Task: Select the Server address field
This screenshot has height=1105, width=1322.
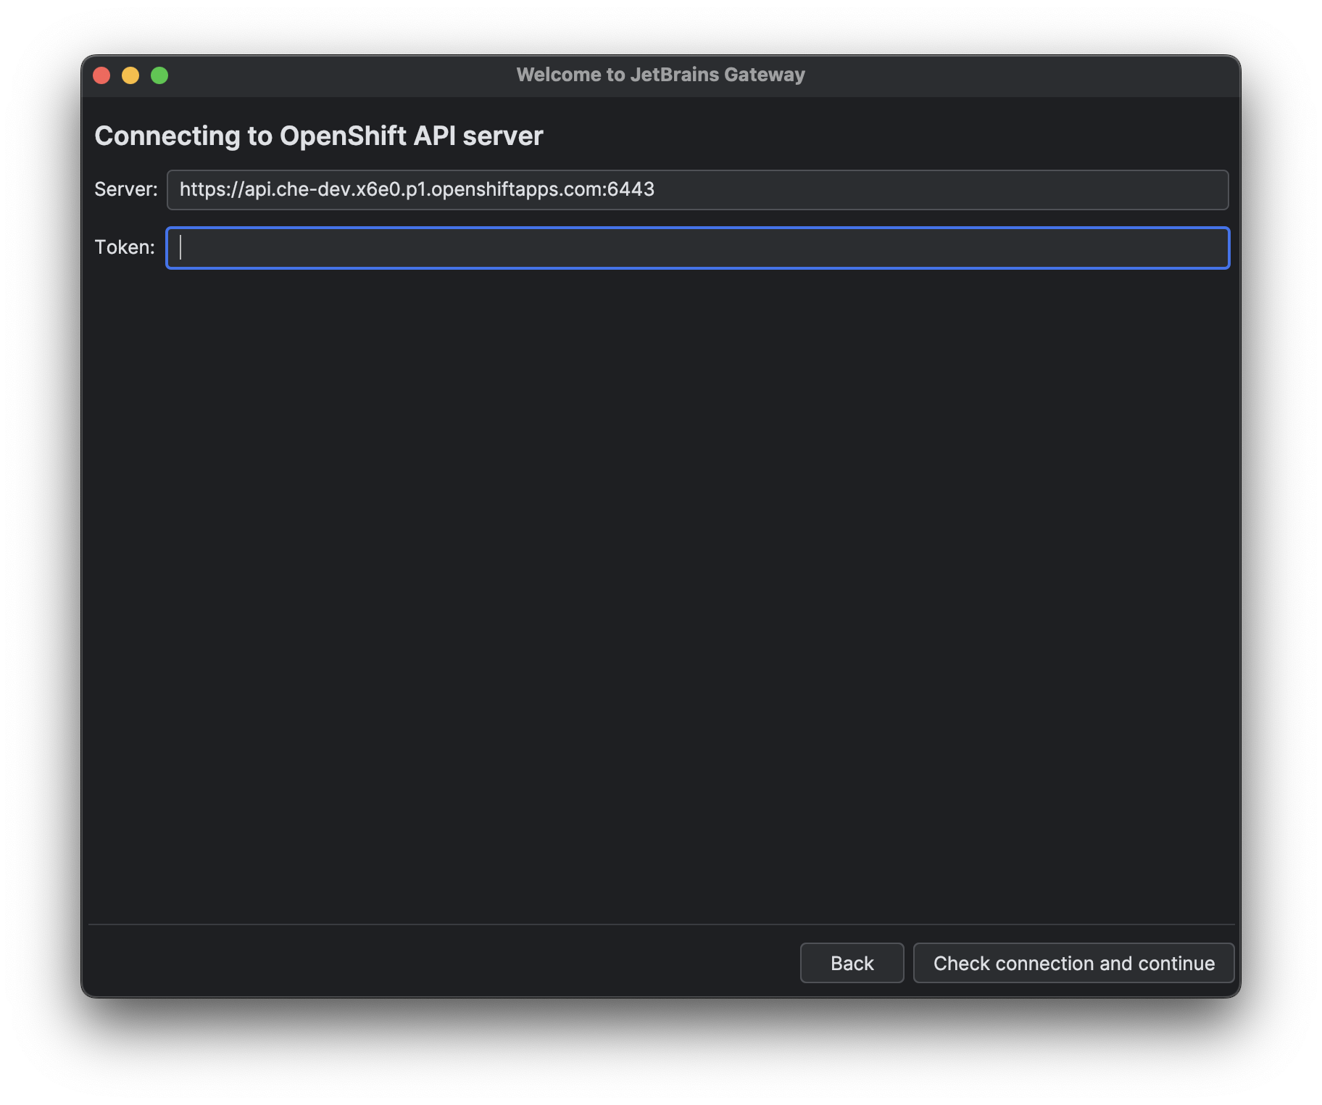Action: click(696, 190)
